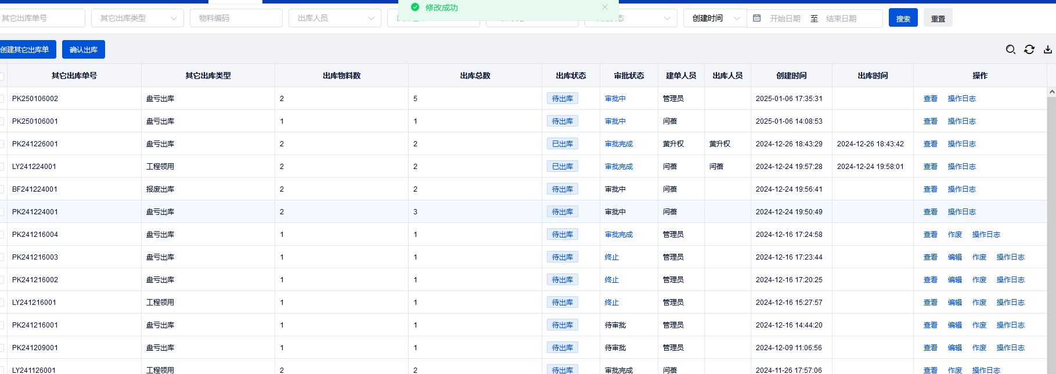The width and height of the screenshot is (1056, 374).
Task: Click 编辑 link for PK241216003
Action: (954, 257)
